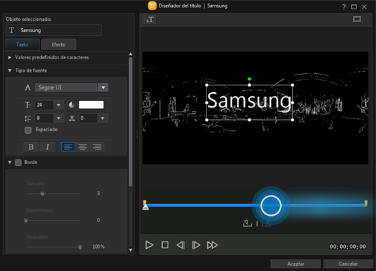Click the add text (+T) icon
This screenshot has height=271, width=376.
(x=150, y=20)
